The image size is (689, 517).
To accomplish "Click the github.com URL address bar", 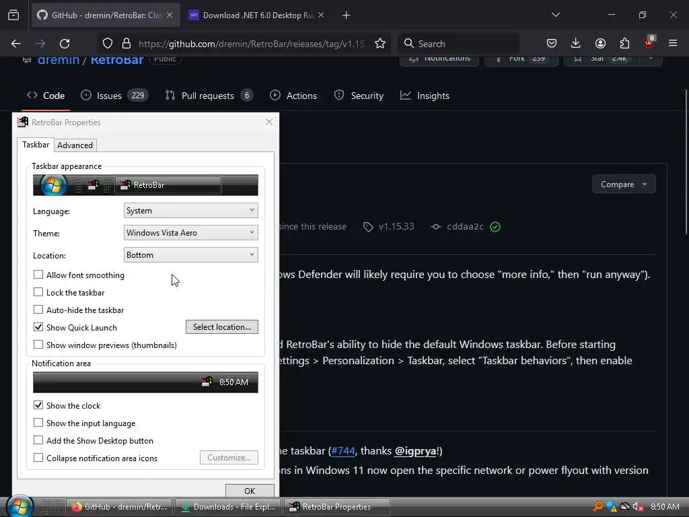I will tap(252, 44).
